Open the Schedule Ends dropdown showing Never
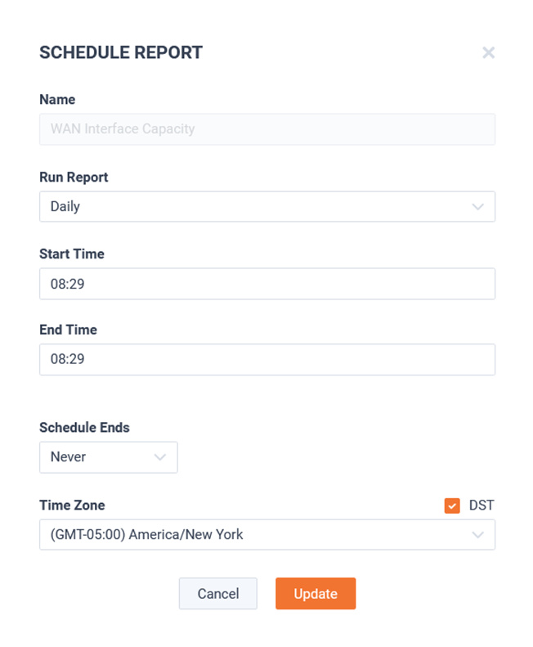The image size is (533, 647). point(109,457)
